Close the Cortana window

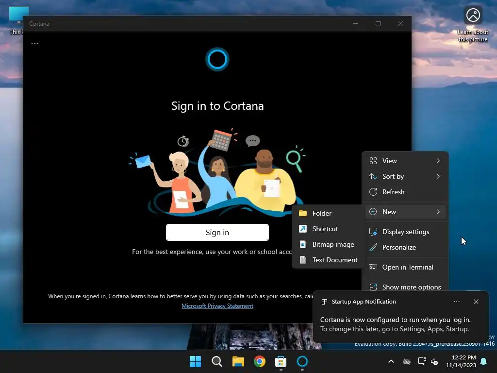pyautogui.click(x=400, y=24)
